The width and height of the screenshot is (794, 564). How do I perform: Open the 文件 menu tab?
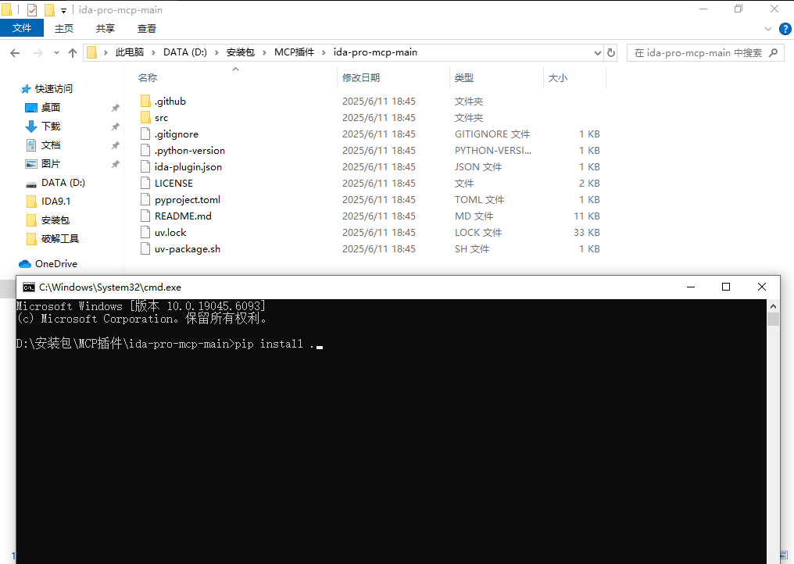pos(22,29)
